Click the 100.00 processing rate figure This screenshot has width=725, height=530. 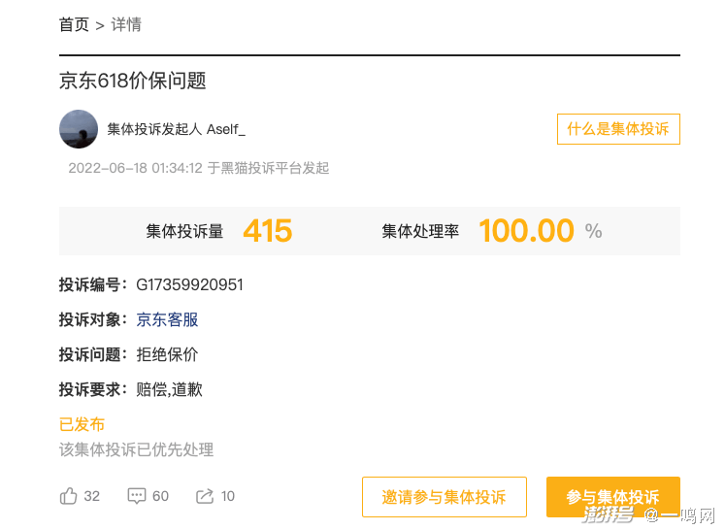coord(527,231)
